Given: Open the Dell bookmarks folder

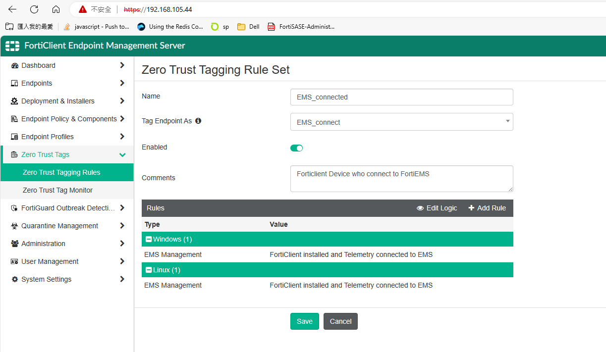Looking at the screenshot, I should click(x=248, y=27).
